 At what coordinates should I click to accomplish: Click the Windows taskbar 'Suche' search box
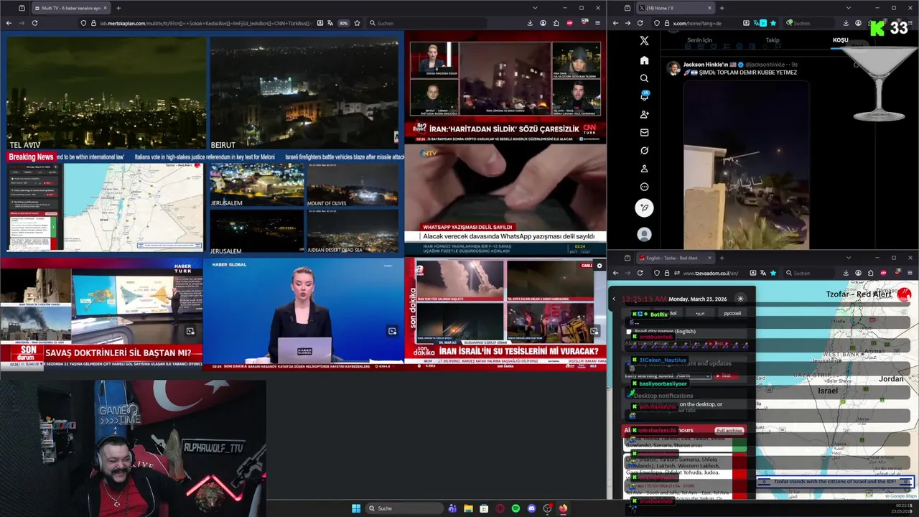coord(403,508)
